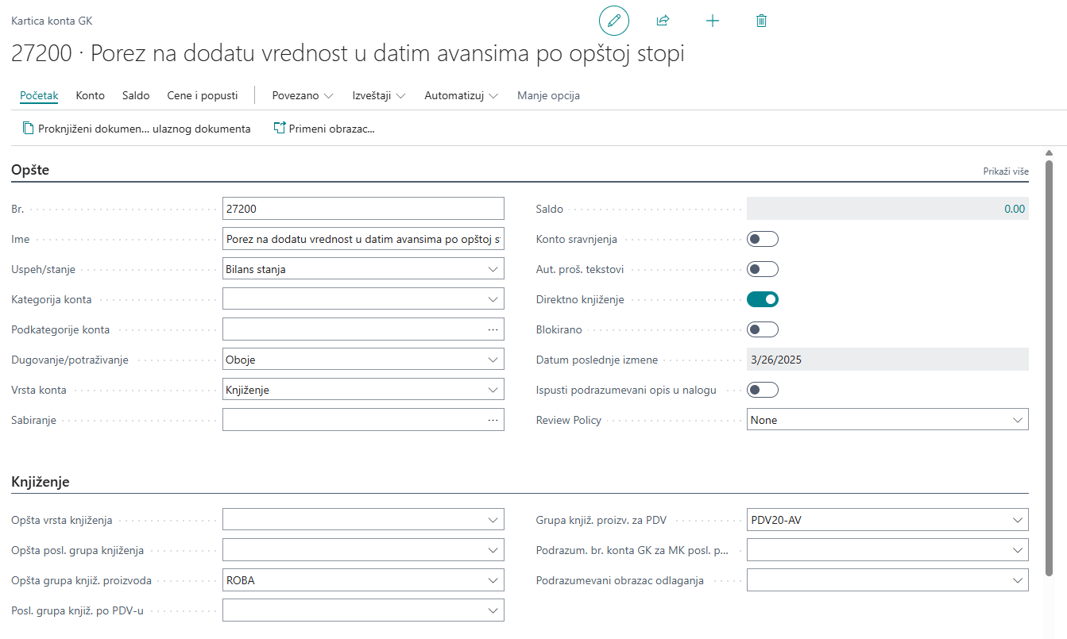Enable the Konto sravnjenja toggle
Image resolution: width=1067 pixels, height=639 pixels.
(x=762, y=239)
